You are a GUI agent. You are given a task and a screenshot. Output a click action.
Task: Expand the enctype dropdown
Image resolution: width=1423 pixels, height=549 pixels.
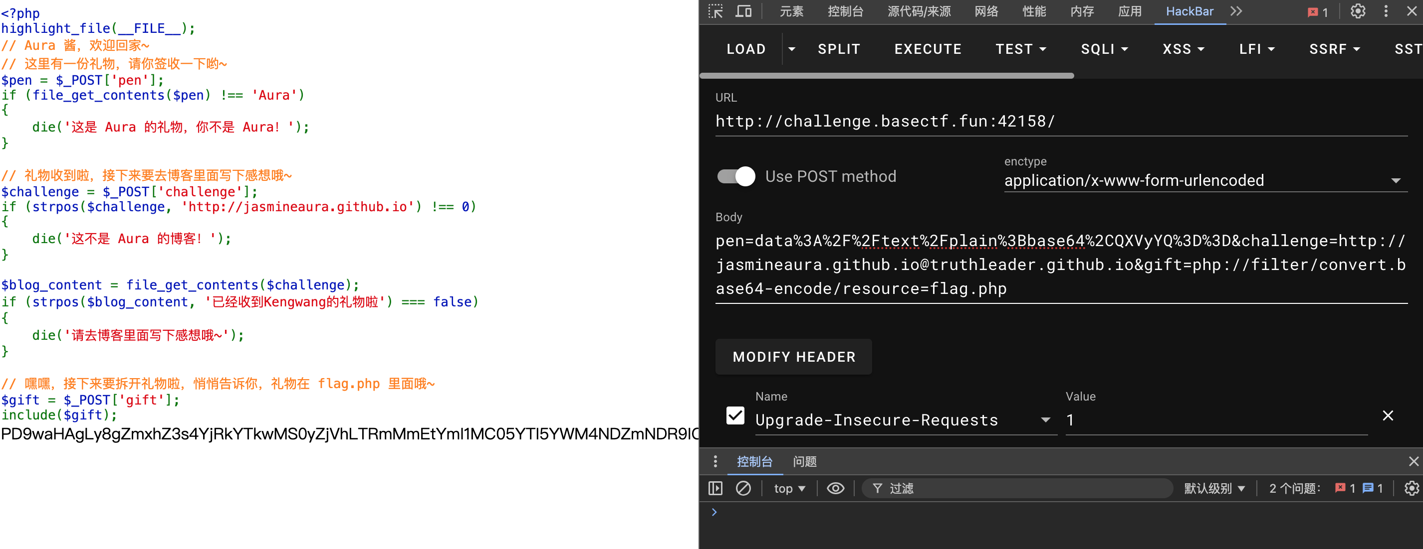point(1396,181)
